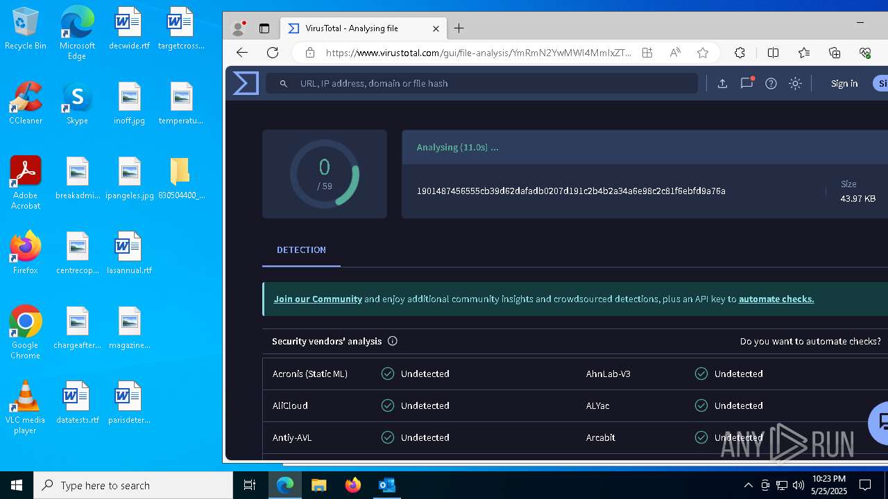The image size is (888, 499).
Task: Click the VirusTotal logo icon
Action: pos(246,83)
